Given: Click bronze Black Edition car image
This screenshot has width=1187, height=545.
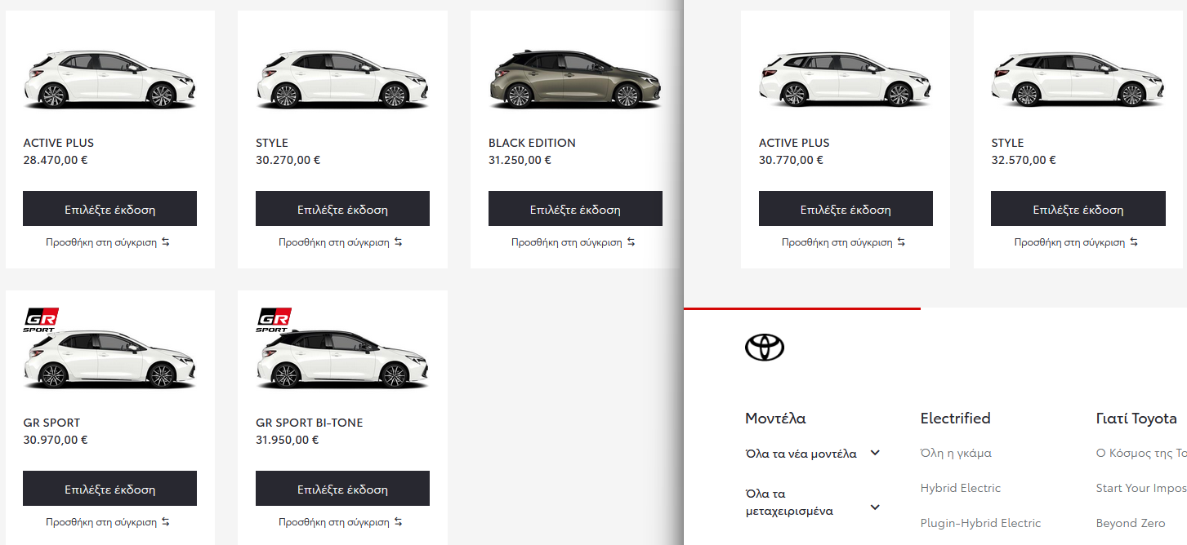Looking at the screenshot, I should pyautogui.click(x=575, y=80).
